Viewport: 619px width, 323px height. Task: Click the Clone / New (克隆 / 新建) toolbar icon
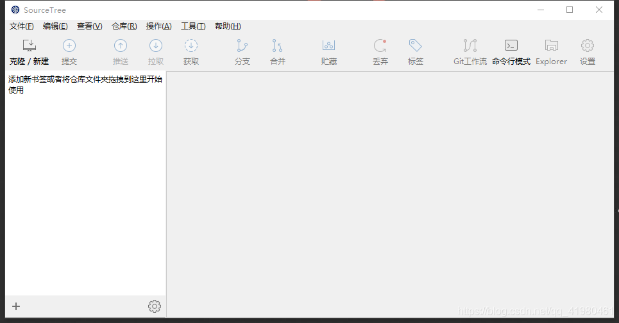pyautogui.click(x=30, y=46)
